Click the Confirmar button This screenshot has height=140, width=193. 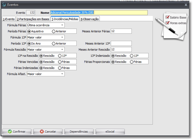[17, 132]
